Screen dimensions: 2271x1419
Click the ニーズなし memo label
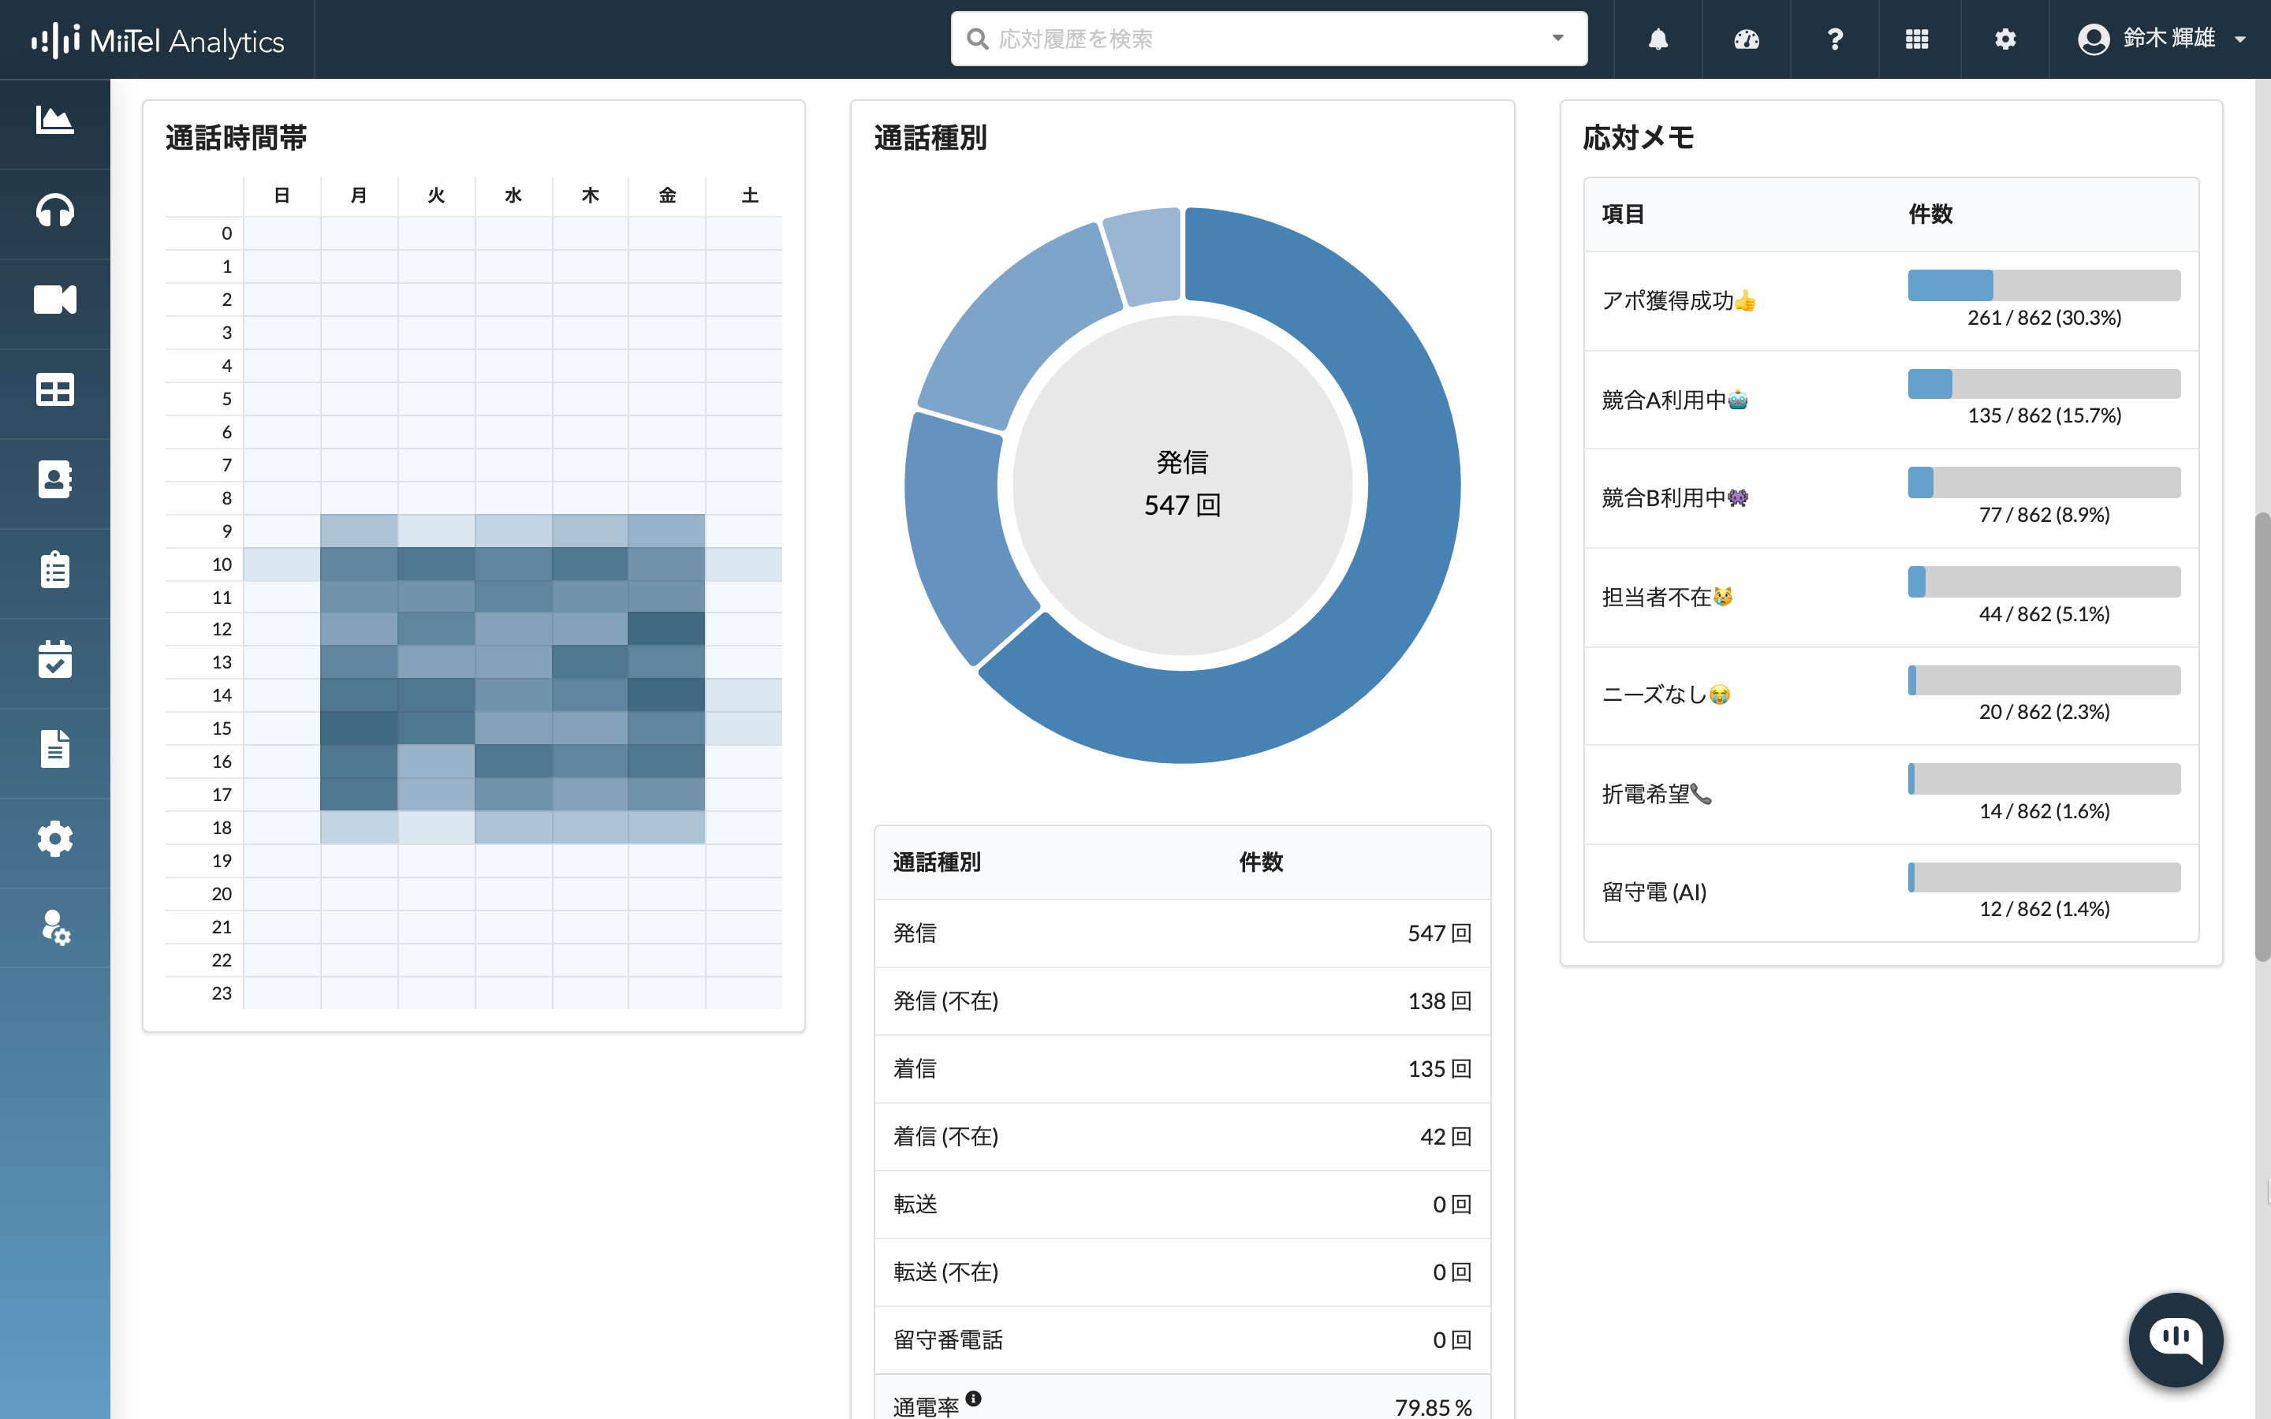pos(1665,695)
